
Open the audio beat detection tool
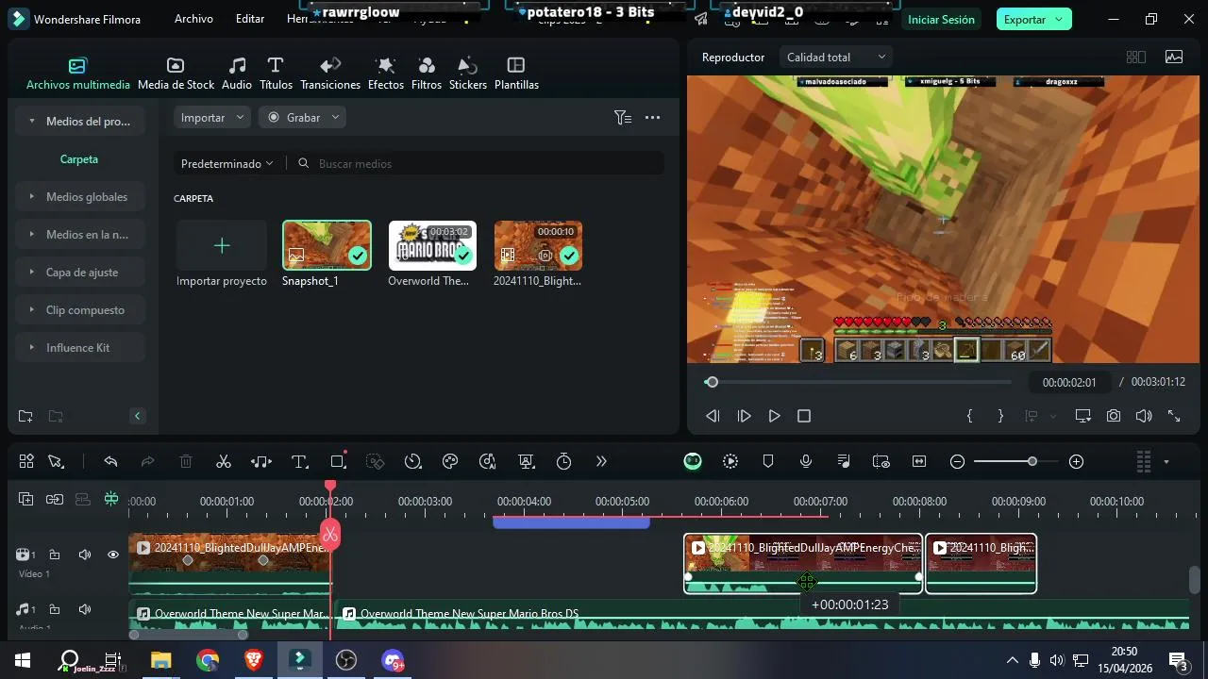click(x=261, y=461)
